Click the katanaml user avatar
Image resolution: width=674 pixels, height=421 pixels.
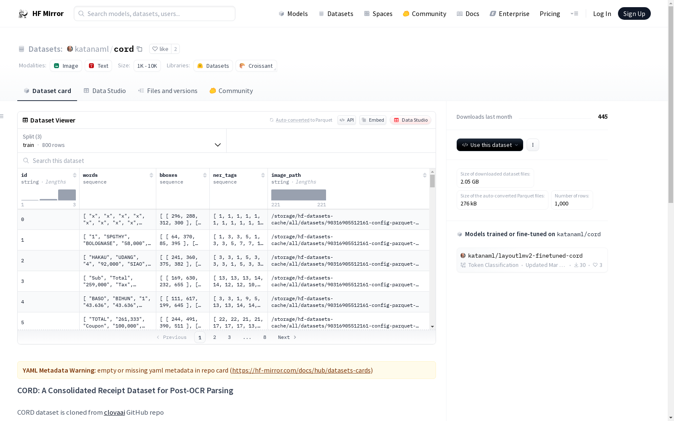pyautogui.click(x=70, y=49)
